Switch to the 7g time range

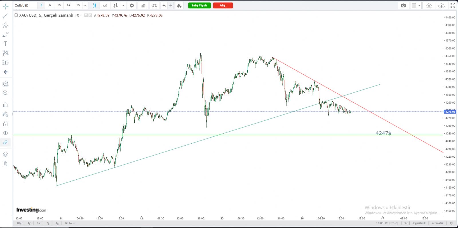point(48,223)
